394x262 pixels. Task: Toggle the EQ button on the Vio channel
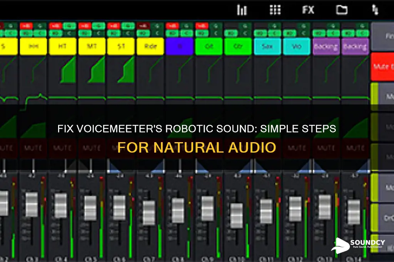(289, 33)
